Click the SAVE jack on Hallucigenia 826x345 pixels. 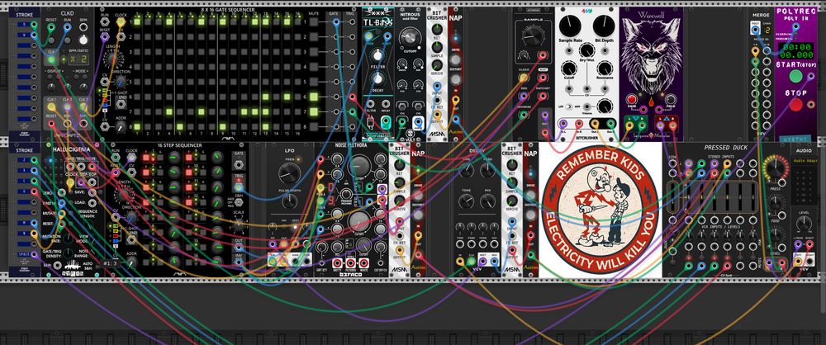pos(93,191)
